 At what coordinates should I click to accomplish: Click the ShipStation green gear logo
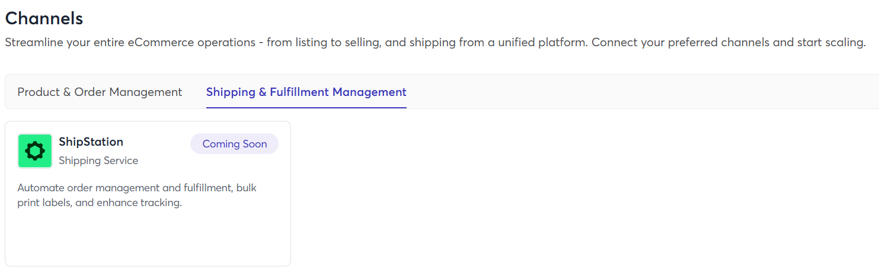35,151
